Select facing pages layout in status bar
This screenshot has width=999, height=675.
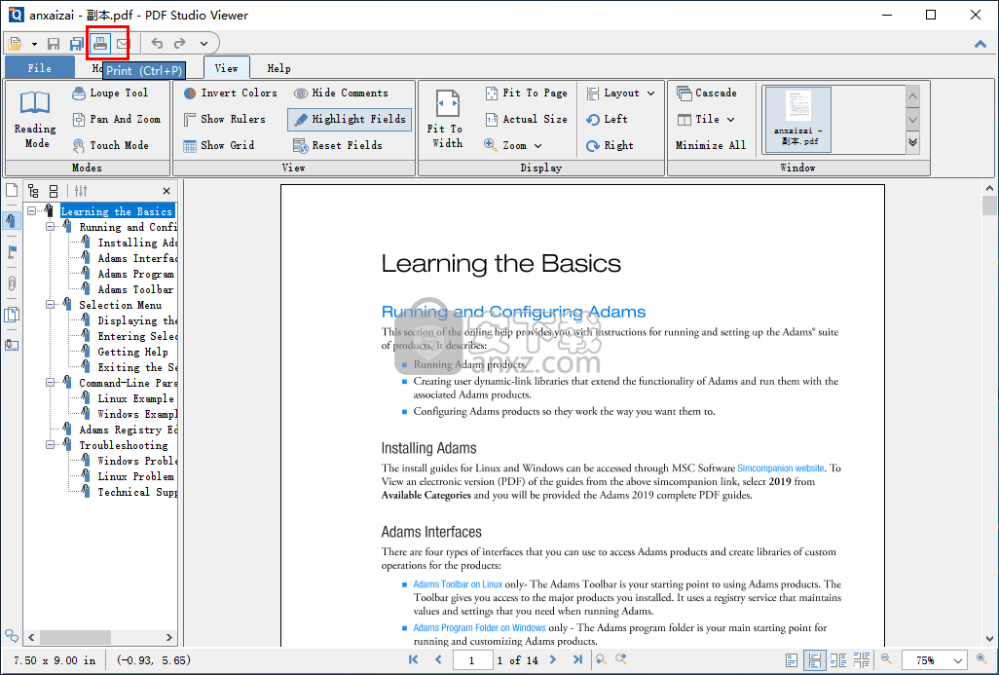pyautogui.click(x=838, y=660)
